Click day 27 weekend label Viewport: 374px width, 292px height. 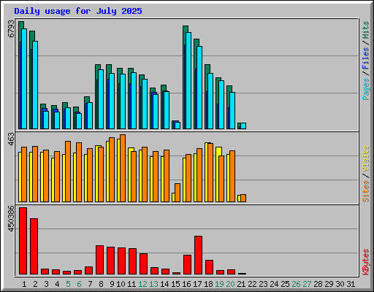(x=307, y=284)
